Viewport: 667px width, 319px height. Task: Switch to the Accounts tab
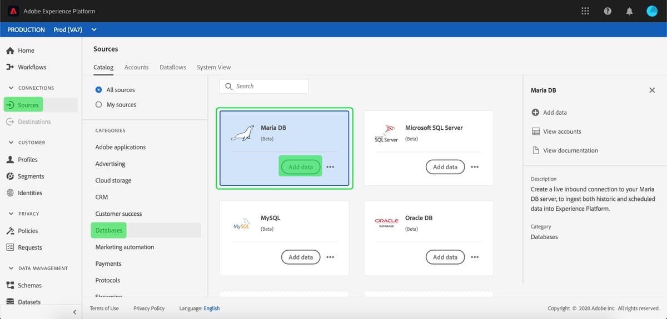tap(136, 67)
